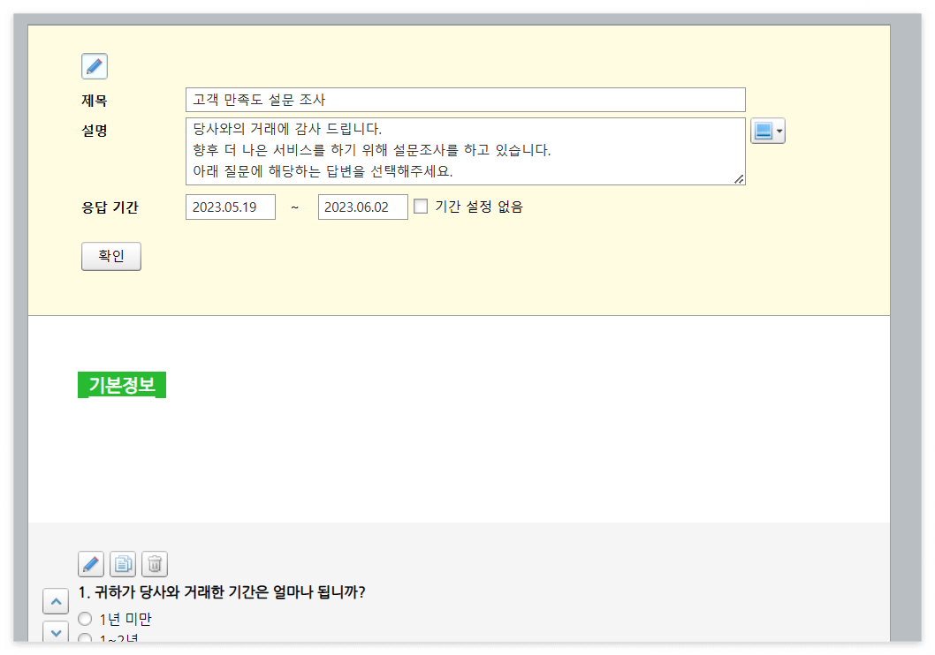Click the pencil icon to edit survey info
This screenshot has width=935, height=655.
coord(94,65)
